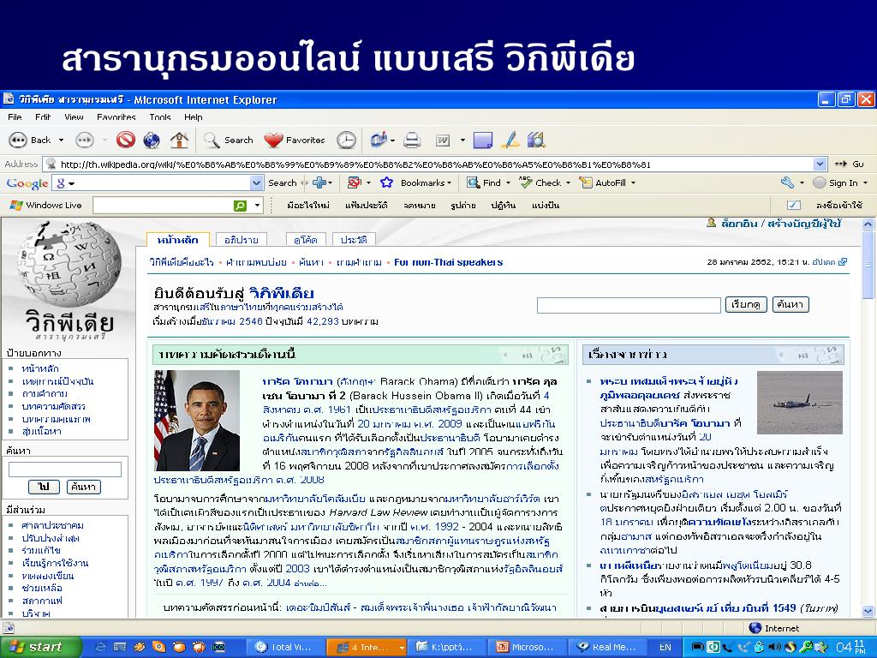The height and width of the screenshot is (658, 877).
Task: Click the Wikipedia globe logo
Action: (70, 263)
